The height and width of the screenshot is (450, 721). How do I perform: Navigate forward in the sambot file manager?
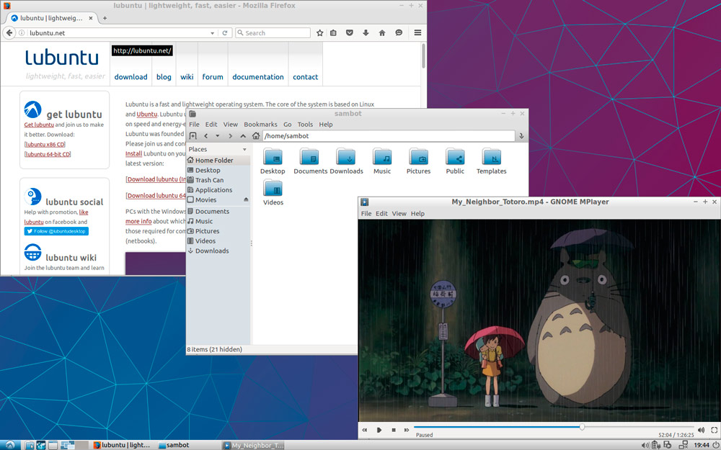click(231, 136)
